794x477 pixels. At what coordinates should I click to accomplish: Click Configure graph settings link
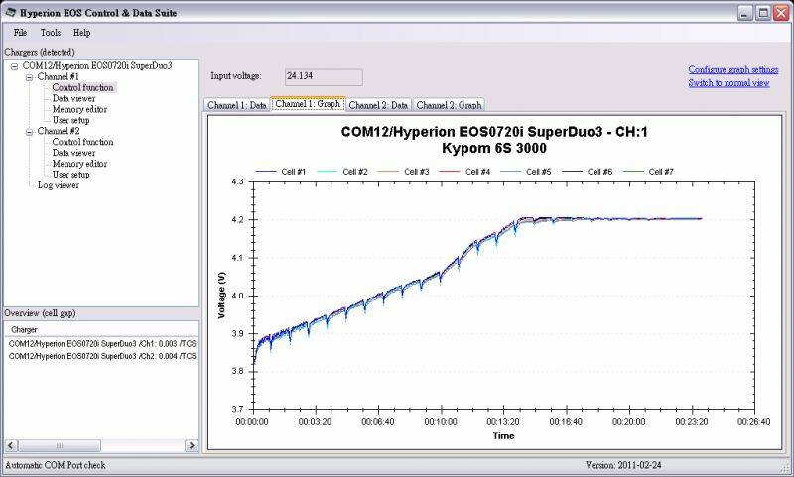pyautogui.click(x=732, y=69)
